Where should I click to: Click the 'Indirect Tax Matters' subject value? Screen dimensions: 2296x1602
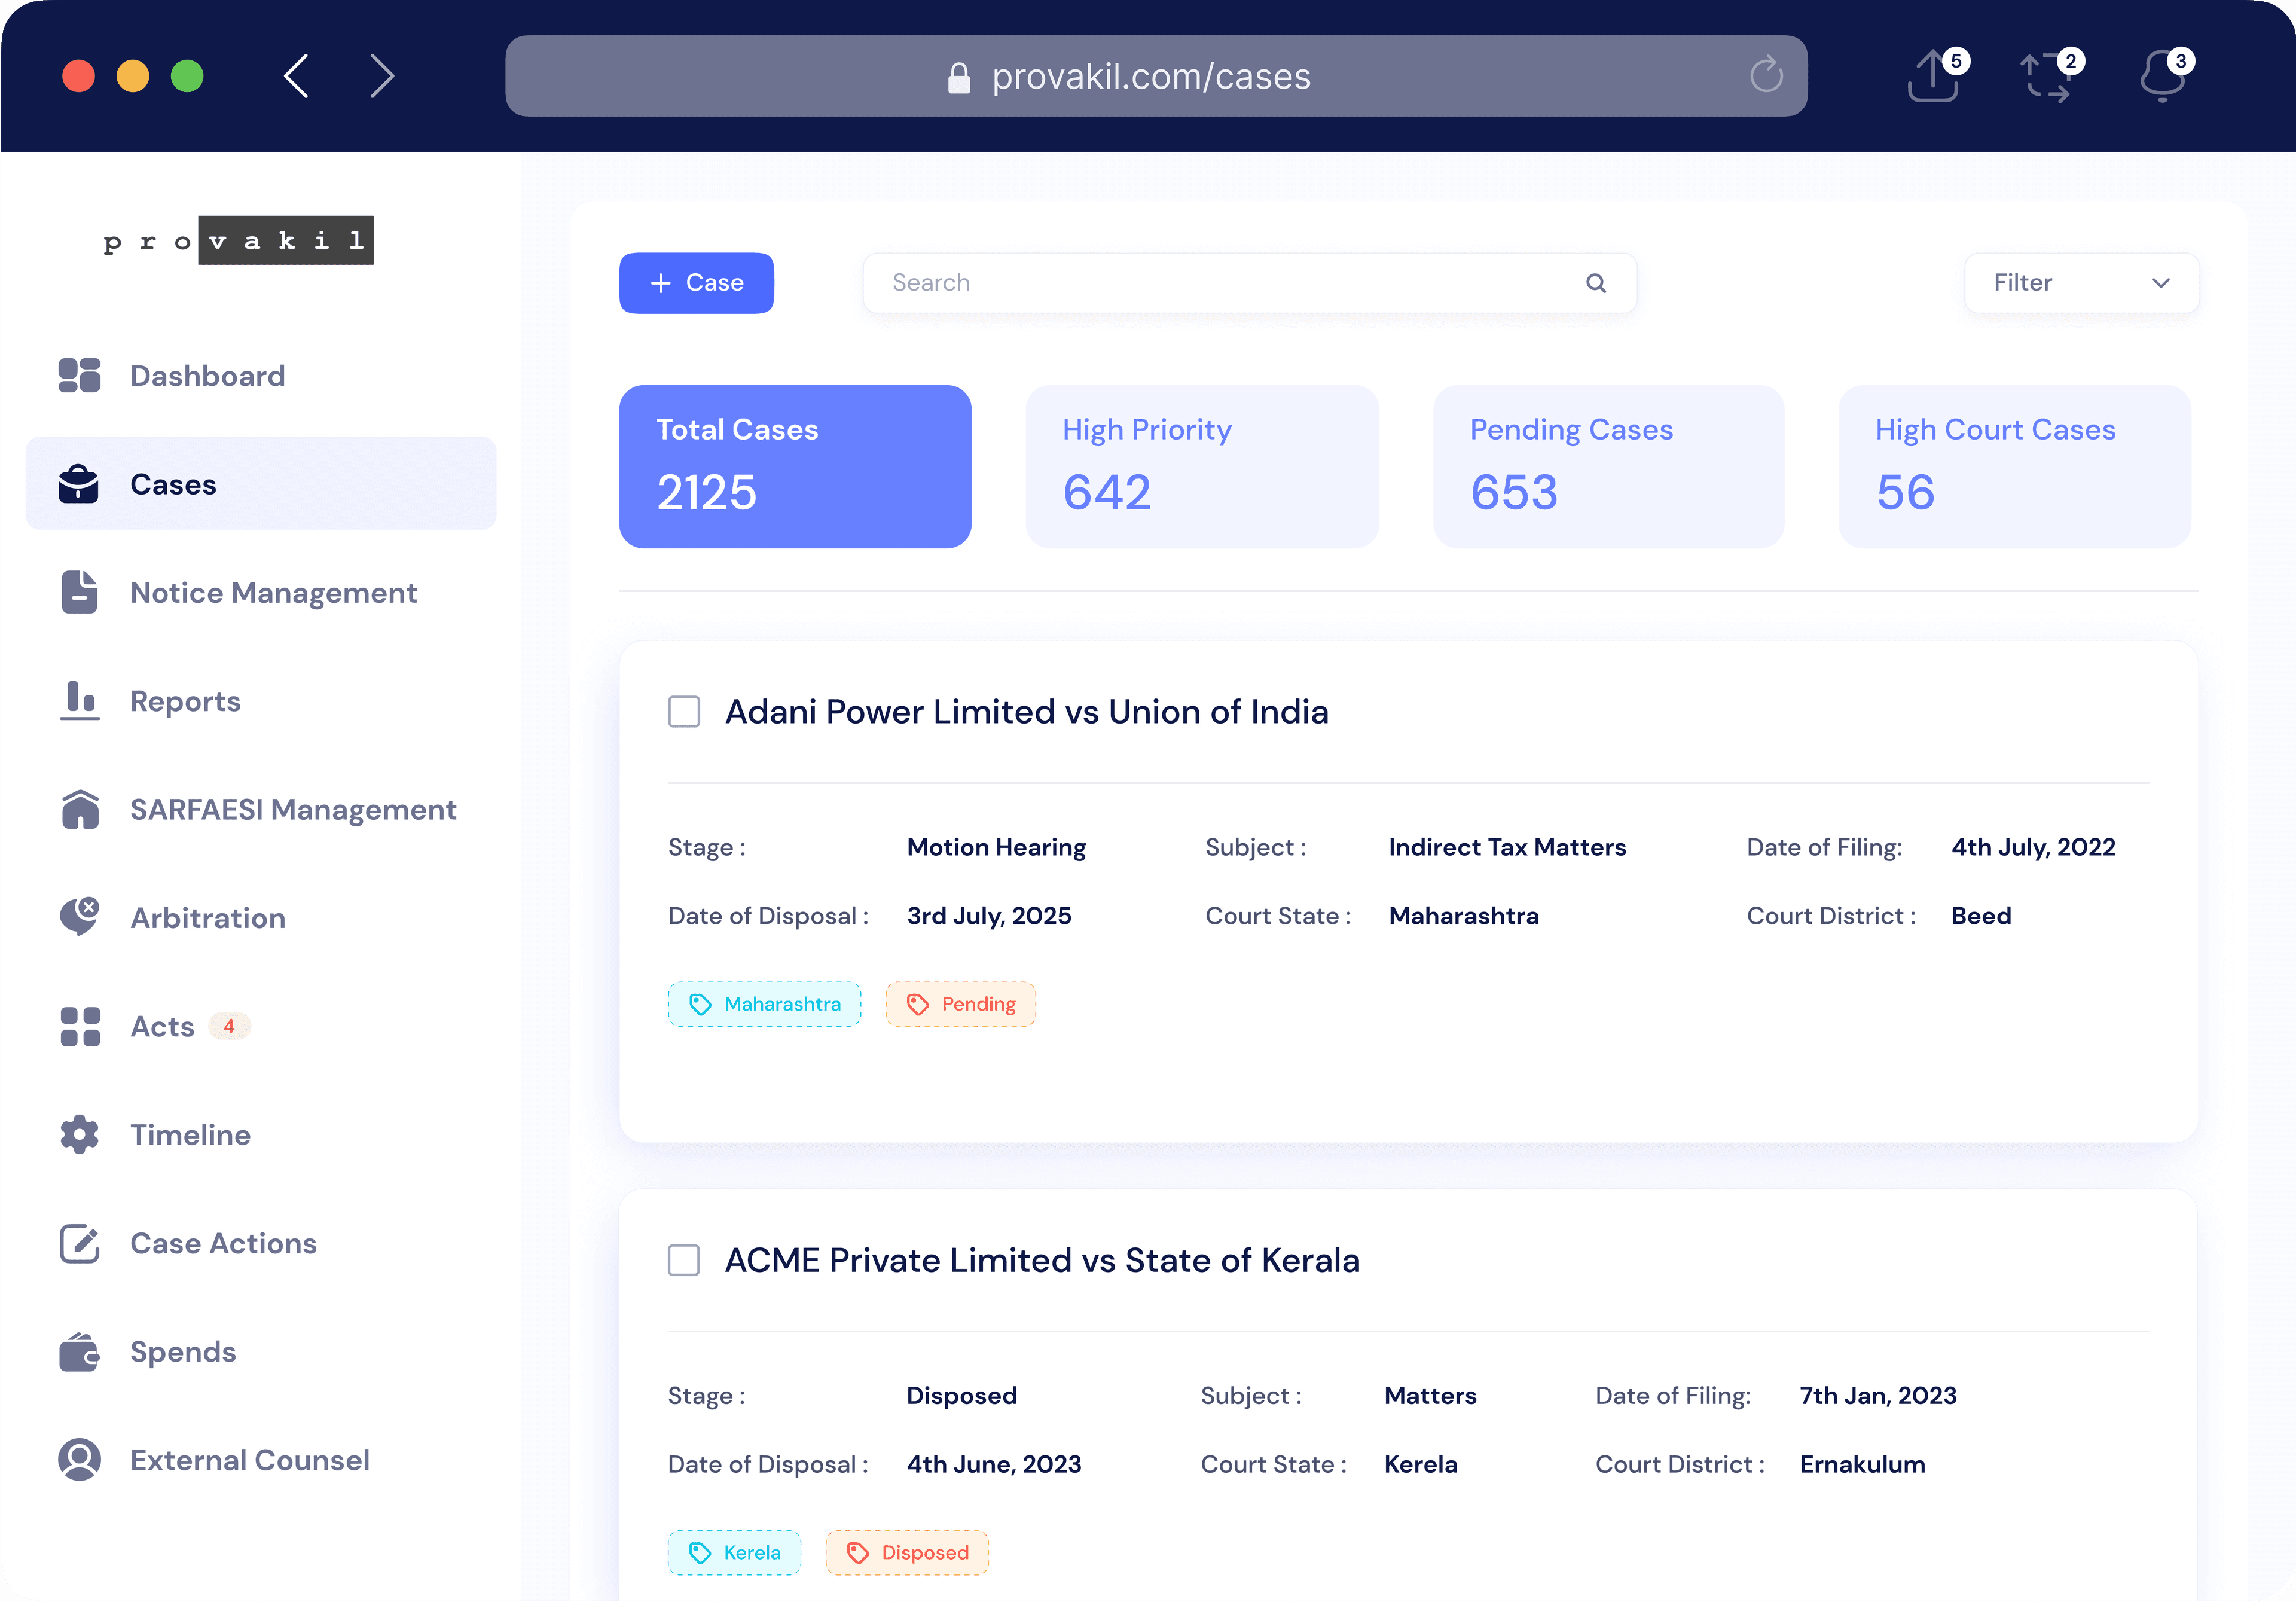1507,847
